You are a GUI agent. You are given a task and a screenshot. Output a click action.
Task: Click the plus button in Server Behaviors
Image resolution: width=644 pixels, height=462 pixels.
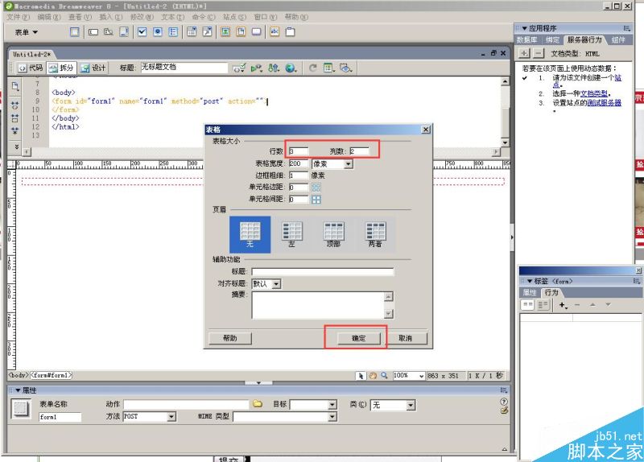pyautogui.click(x=525, y=53)
